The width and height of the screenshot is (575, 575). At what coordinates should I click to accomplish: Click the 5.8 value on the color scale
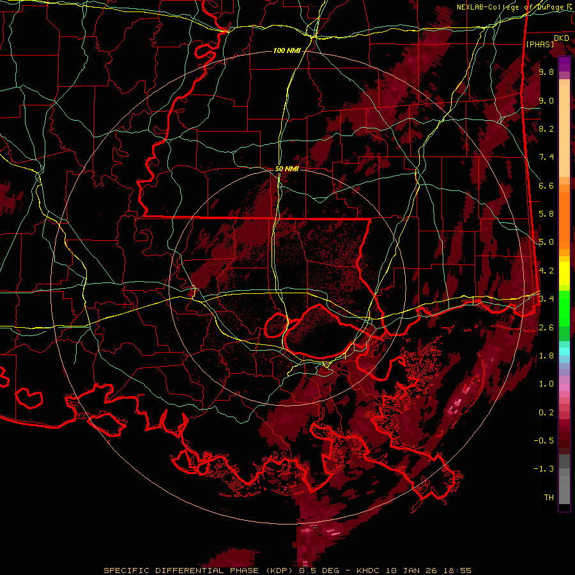point(546,214)
